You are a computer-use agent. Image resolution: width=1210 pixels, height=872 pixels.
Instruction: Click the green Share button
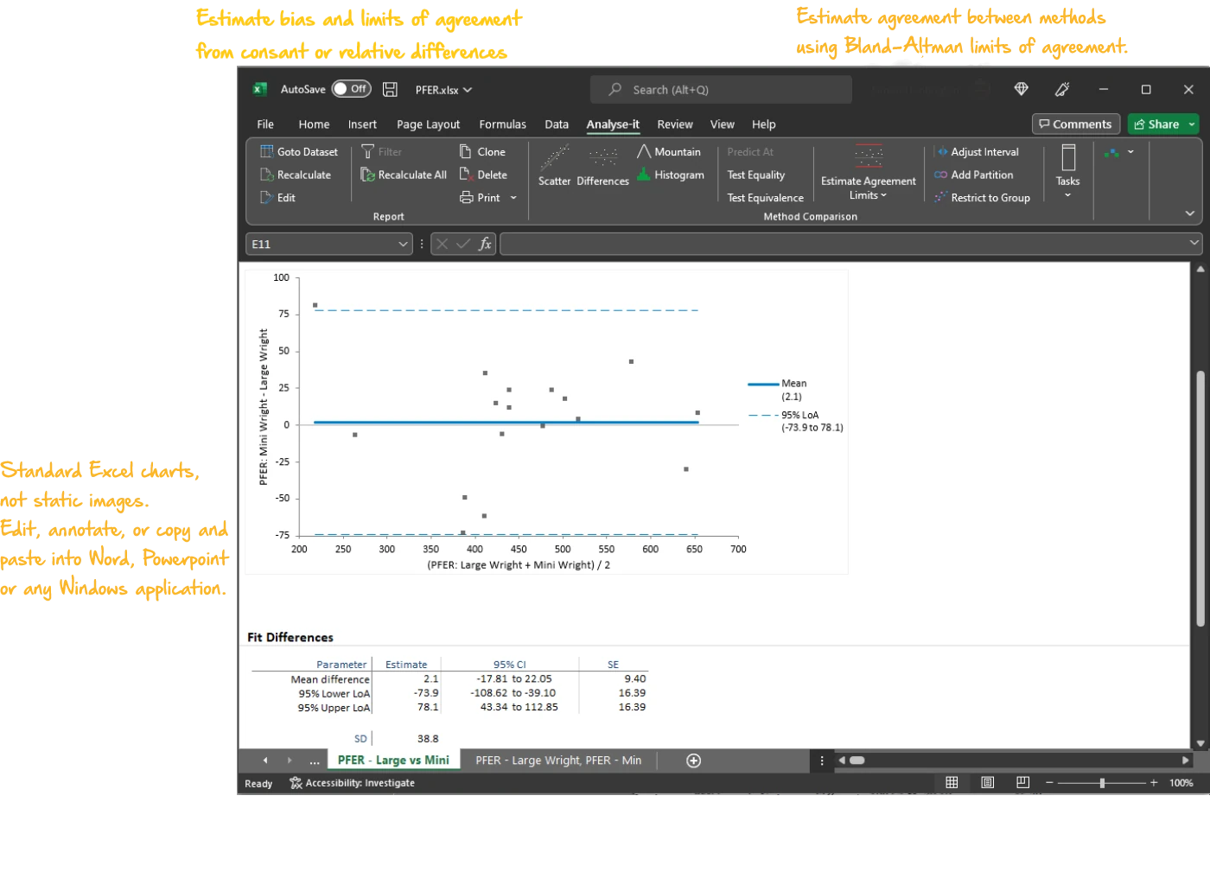(x=1156, y=124)
